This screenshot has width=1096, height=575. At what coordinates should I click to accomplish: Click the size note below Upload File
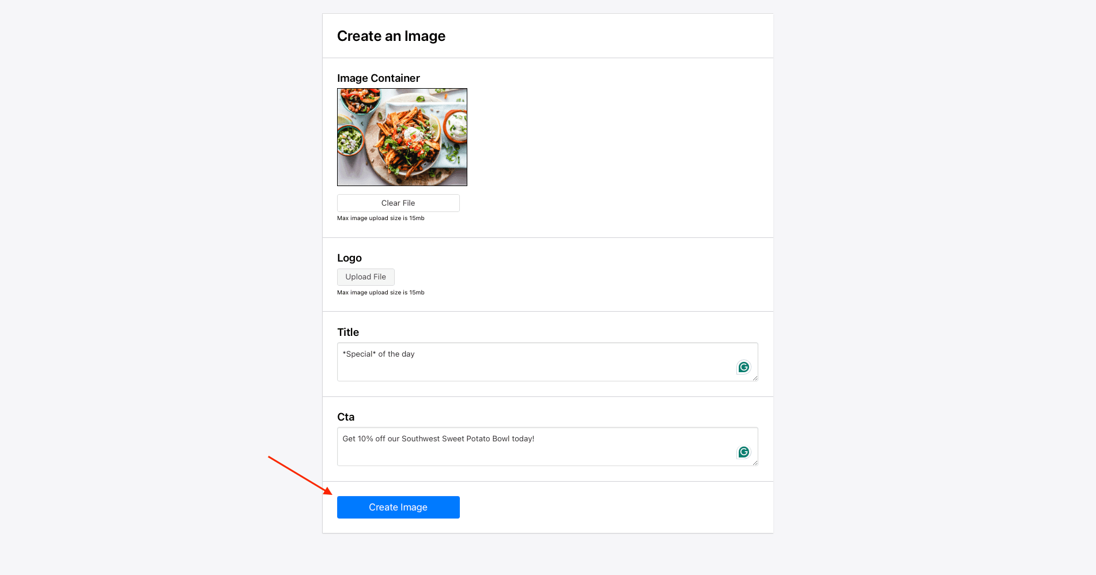point(380,293)
